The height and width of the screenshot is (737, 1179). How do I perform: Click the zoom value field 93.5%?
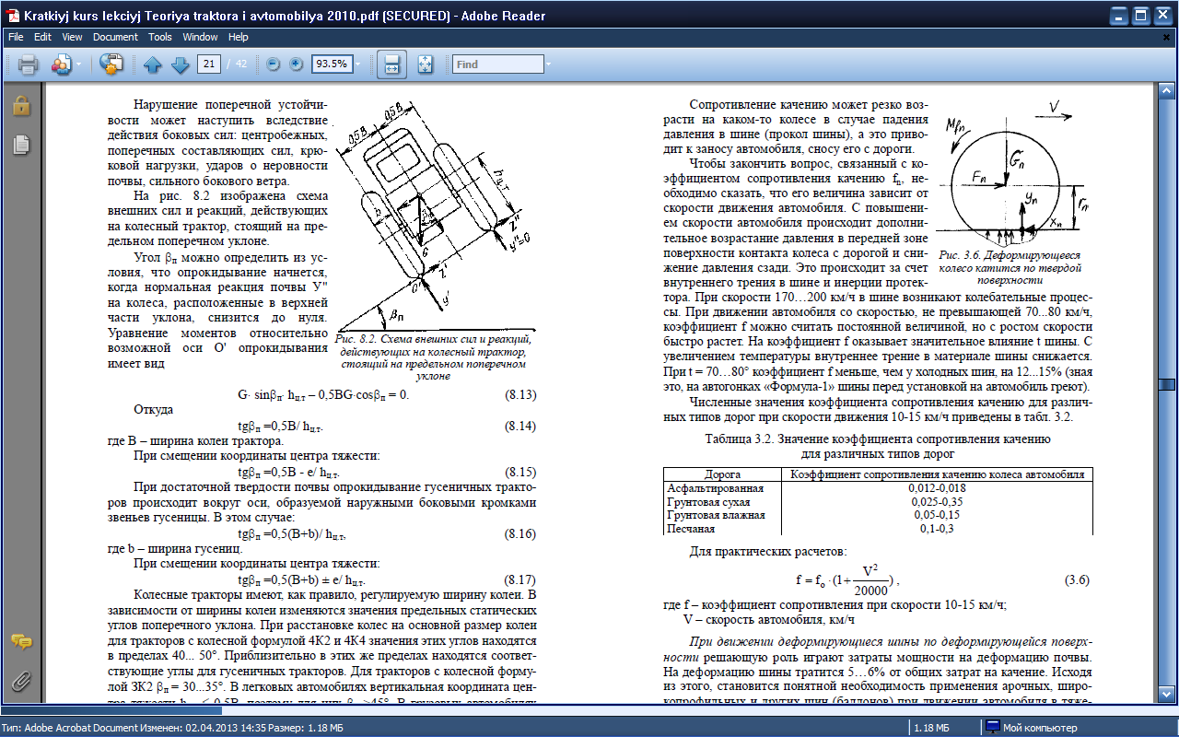coord(331,64)
